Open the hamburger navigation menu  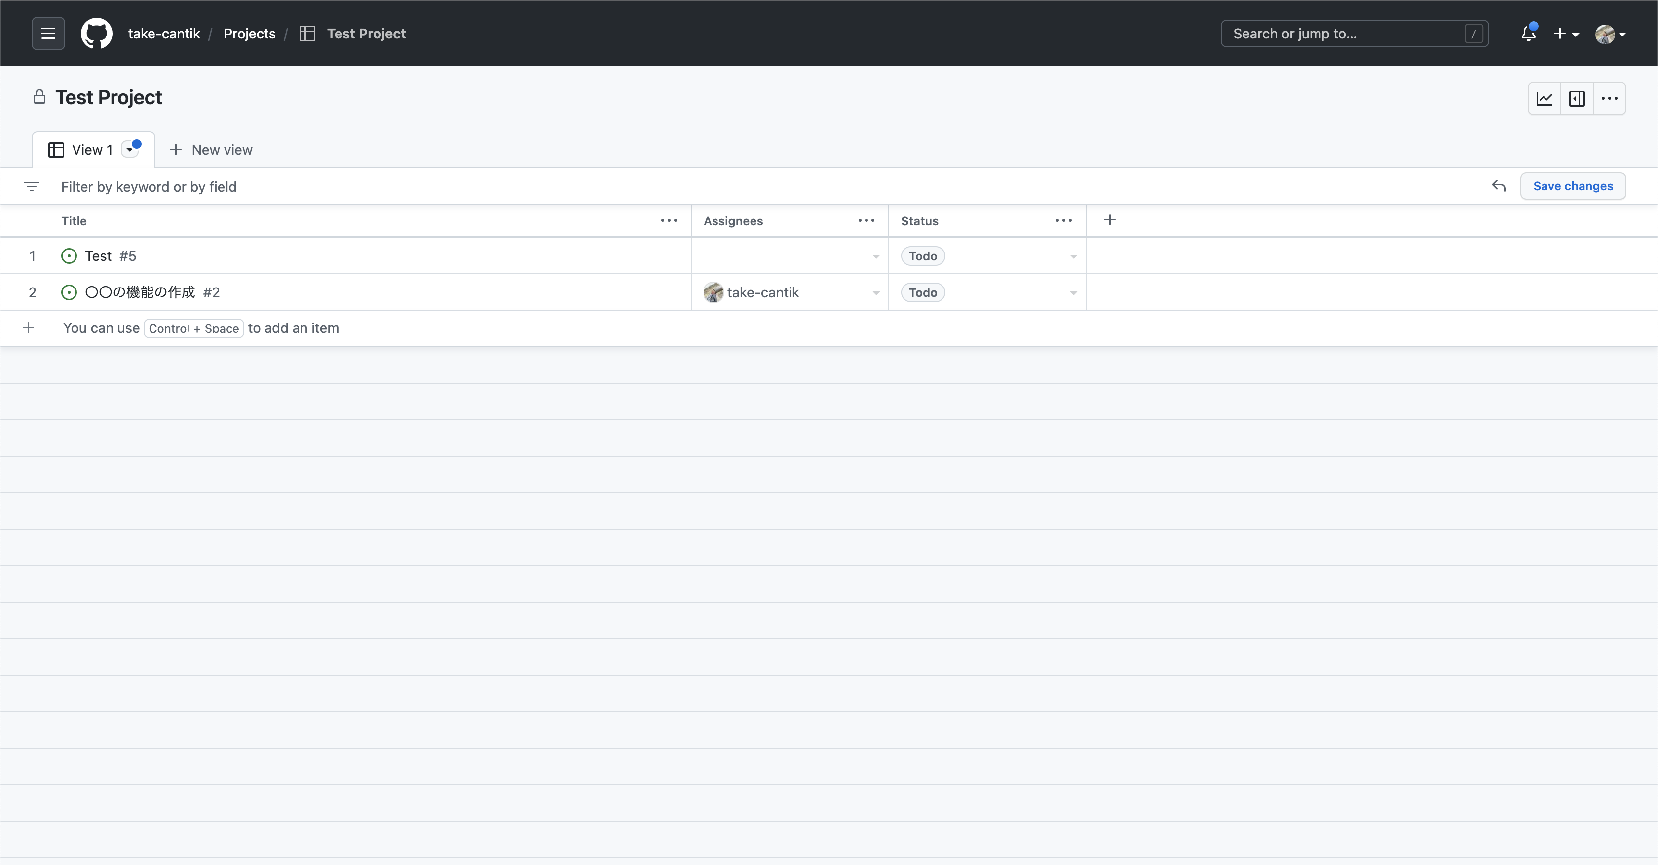(x=48, y=34)
